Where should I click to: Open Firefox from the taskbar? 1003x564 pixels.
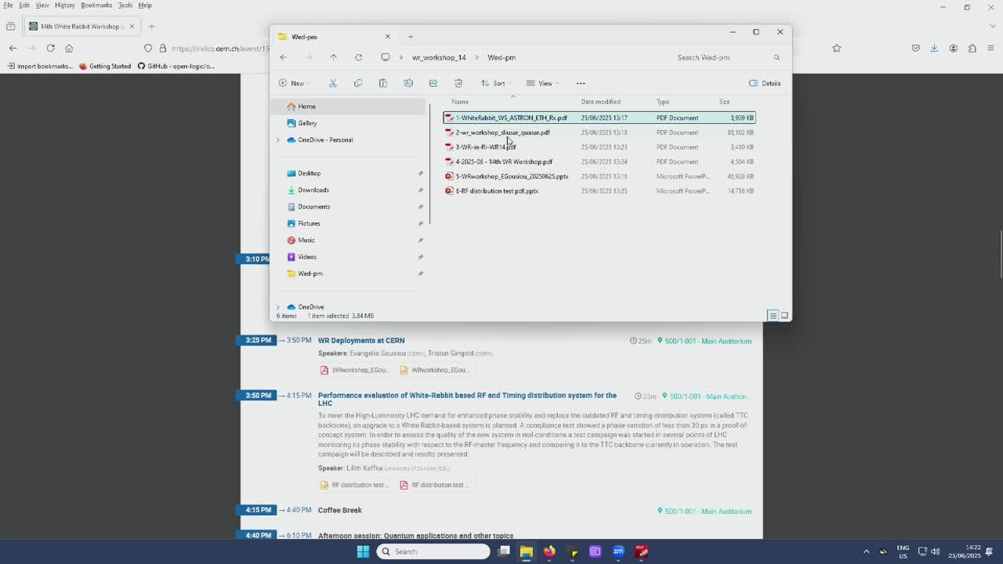[x=549, y=551]
